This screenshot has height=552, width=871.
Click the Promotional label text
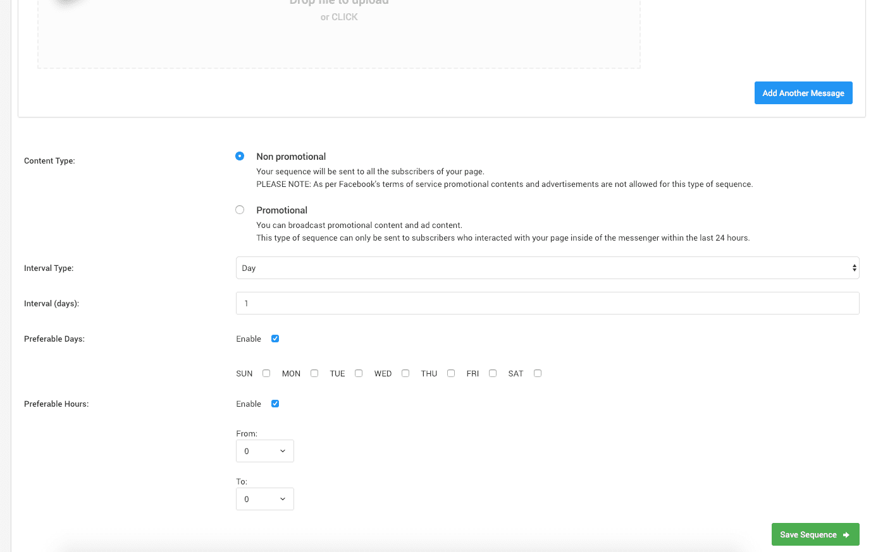[281, 210]
